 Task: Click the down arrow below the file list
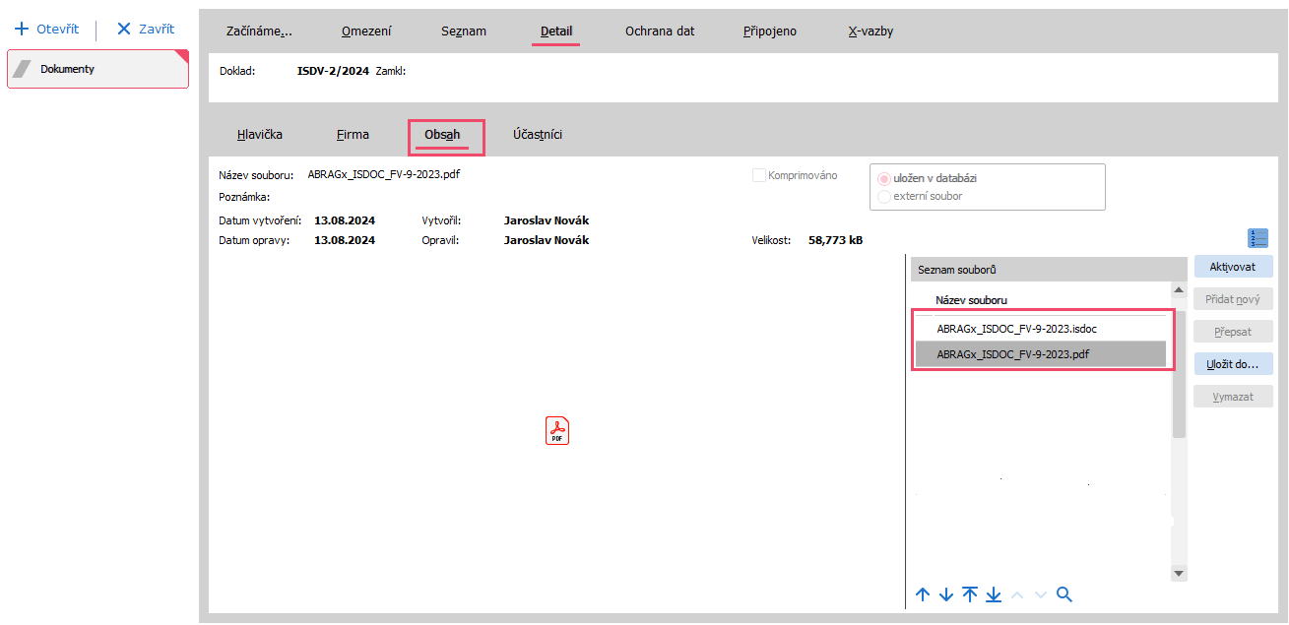[946, 594]
